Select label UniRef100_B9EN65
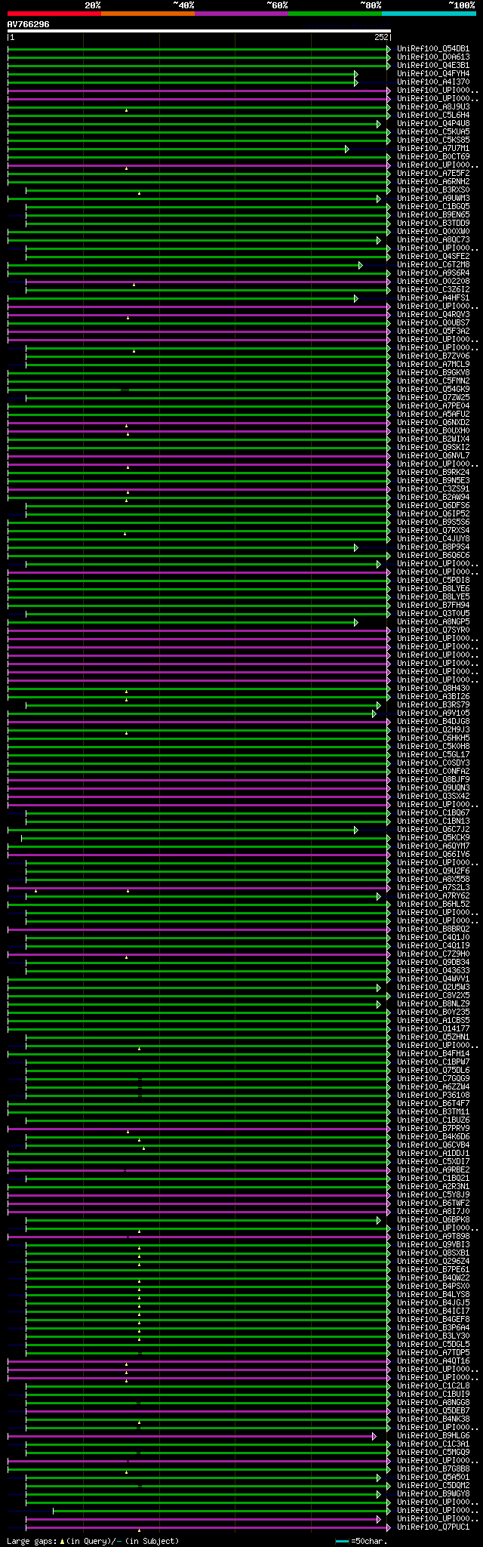The width and height of the screenshot is (483, 1547). (433, 215)
